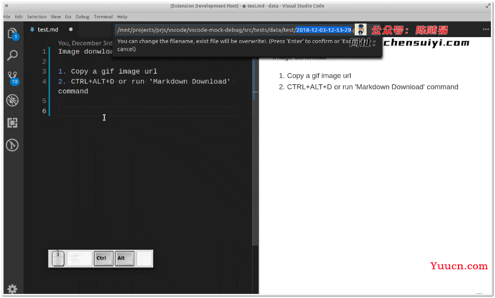Image resolution: width=495 pixels, height=298 pixels.
Task: Click preview item about 'Markdown Download' command
Action: coord(372,87)
